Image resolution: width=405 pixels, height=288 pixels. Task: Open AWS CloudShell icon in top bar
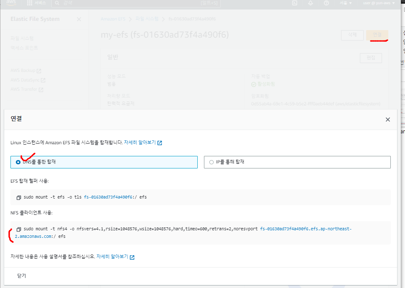pyautogui.click(x=295, y=3)
